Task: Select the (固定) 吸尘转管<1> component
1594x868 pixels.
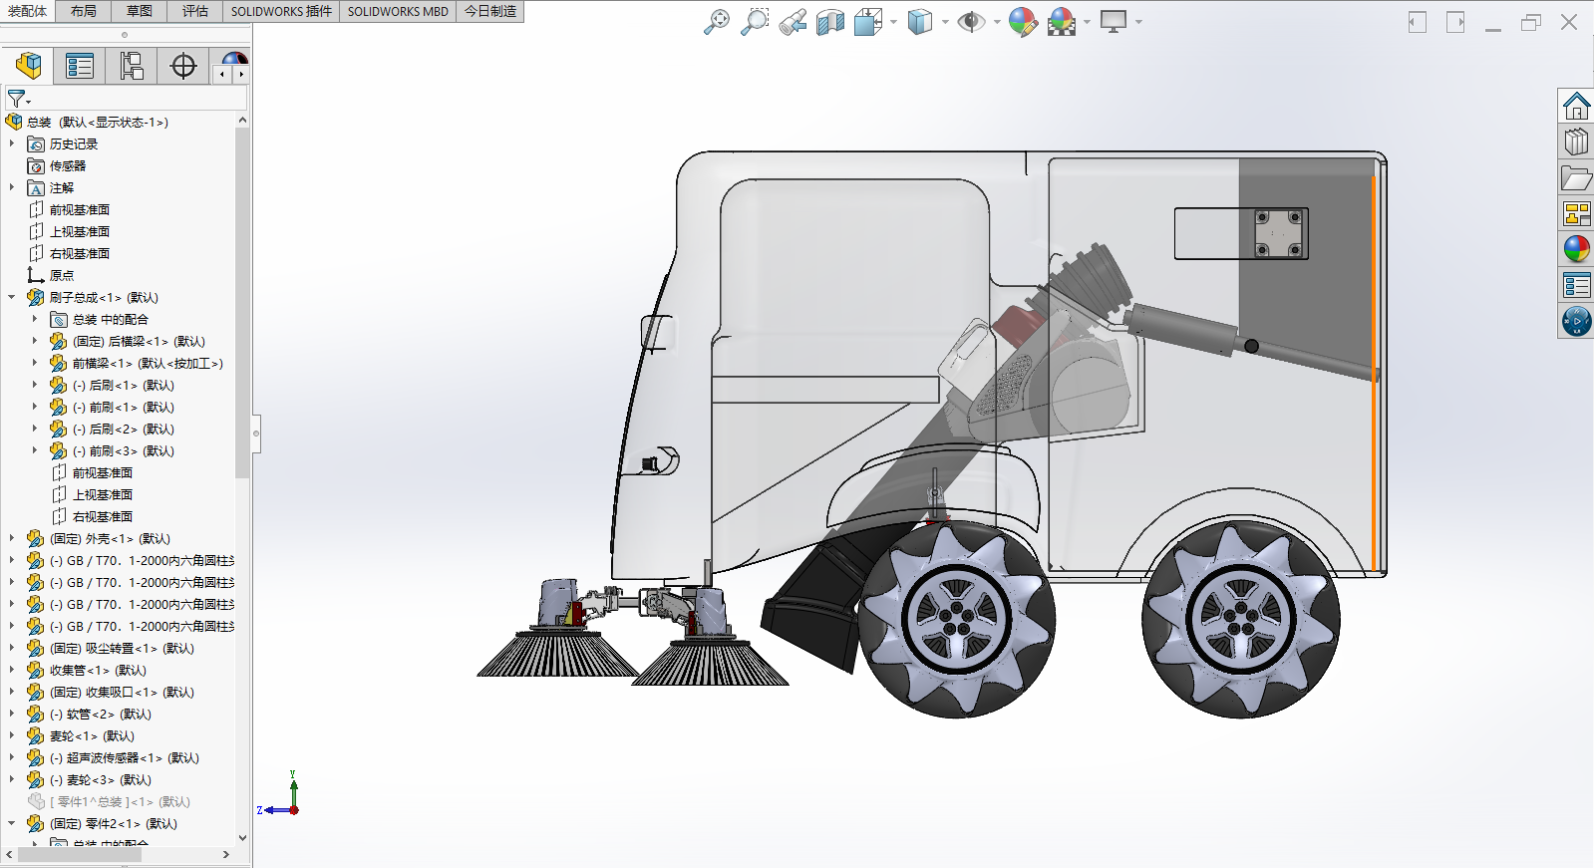Action: tap(122, 648)
